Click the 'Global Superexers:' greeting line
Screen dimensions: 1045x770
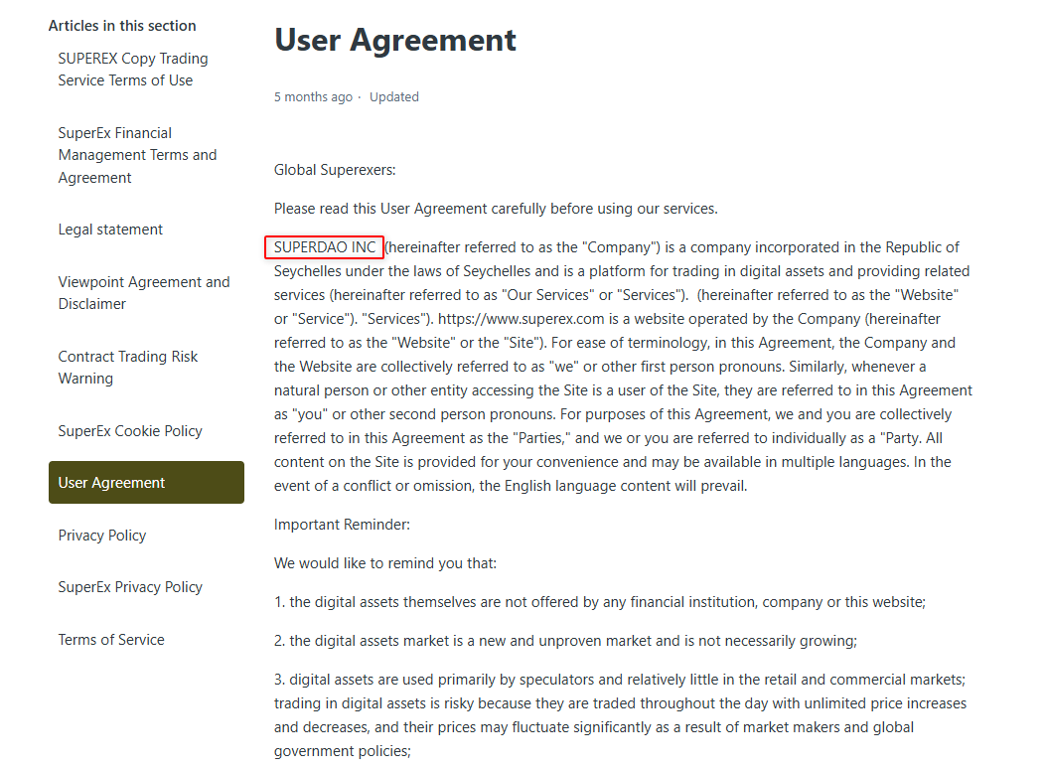point(335,170)
